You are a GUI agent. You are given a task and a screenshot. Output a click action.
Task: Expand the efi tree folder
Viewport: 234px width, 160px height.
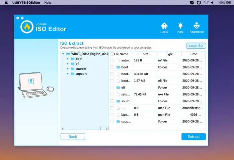coord(68,64)
